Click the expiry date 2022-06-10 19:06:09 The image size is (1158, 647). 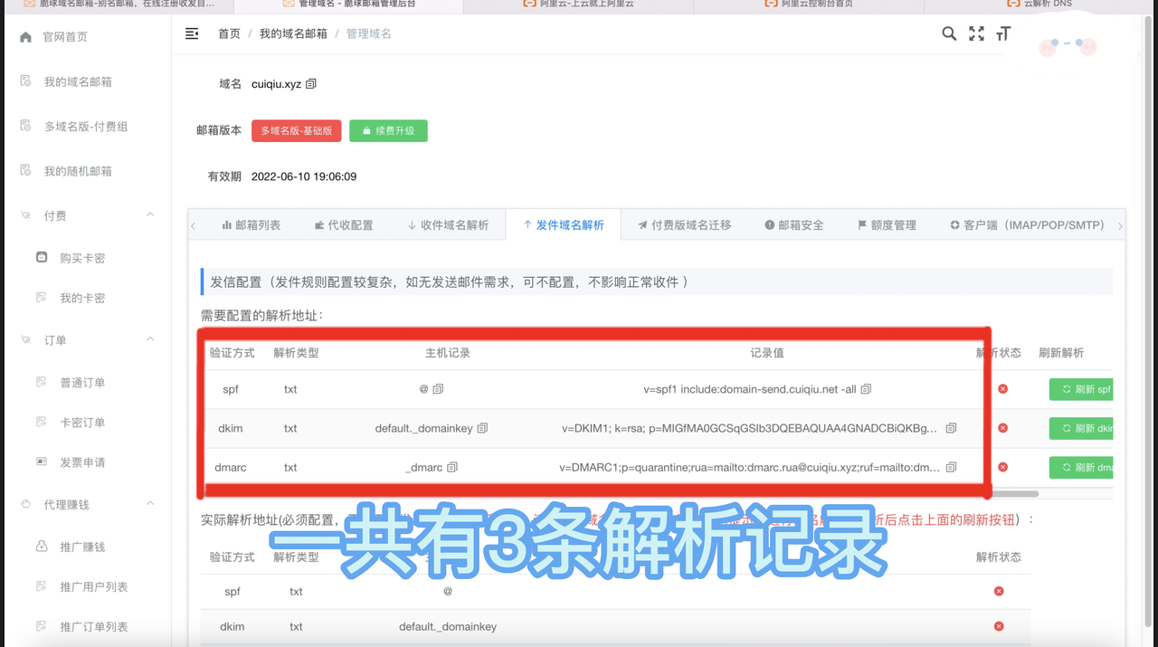[x=304, y=176]
